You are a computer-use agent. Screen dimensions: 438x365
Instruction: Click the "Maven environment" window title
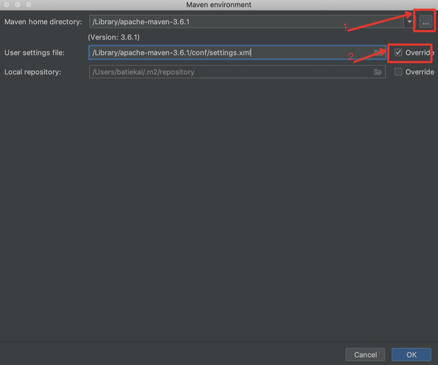pos(219,5)
